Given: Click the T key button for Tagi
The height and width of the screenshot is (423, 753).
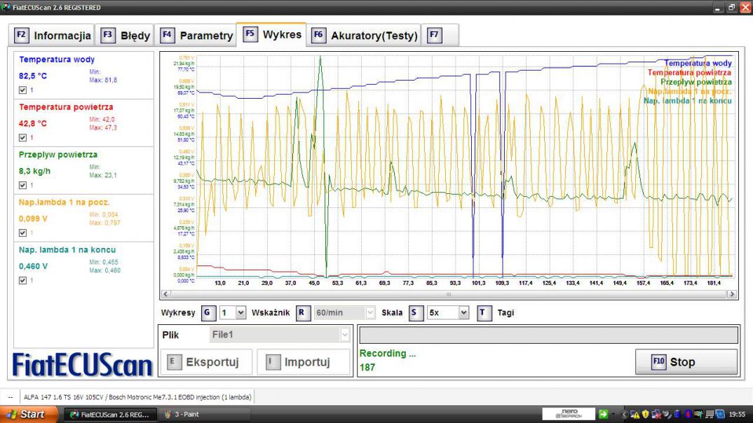Looking at the screenshot, I should coord(484,312).
